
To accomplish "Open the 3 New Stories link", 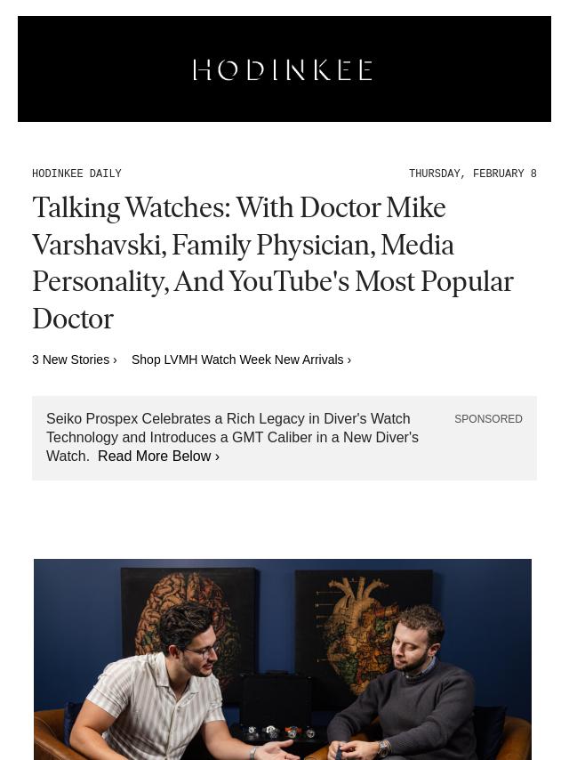I will coord(74,360).
